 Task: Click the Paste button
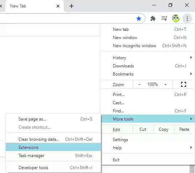[184, 129]
